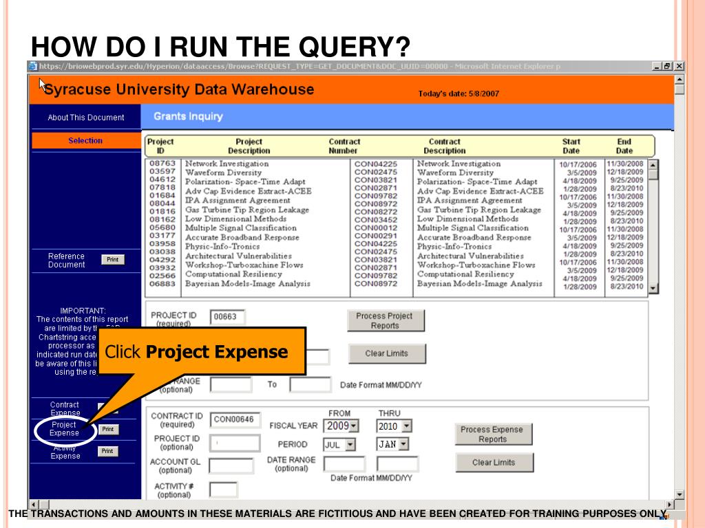
Task: Focus the date range To field
Action: coord(311,385)
